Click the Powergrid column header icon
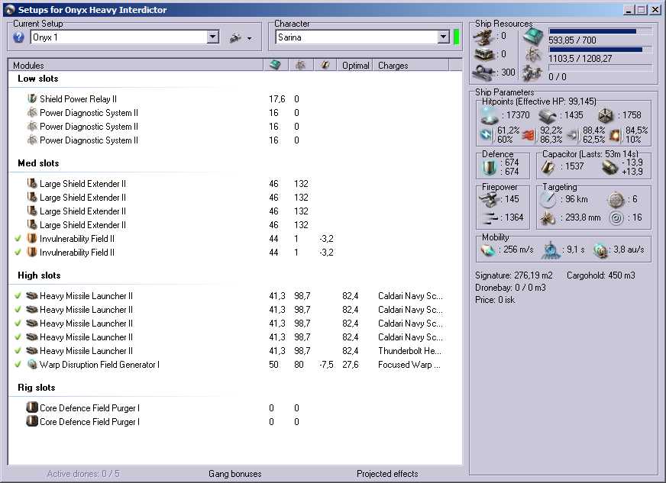666x483 pixels. tap(300, 65)
